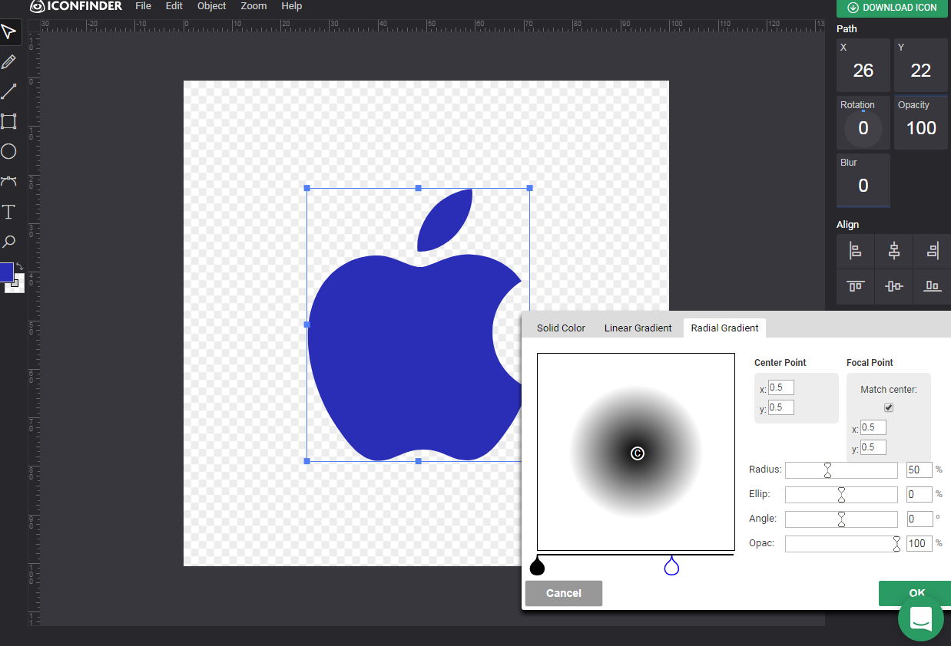Click the Rotation dial value

863,128
